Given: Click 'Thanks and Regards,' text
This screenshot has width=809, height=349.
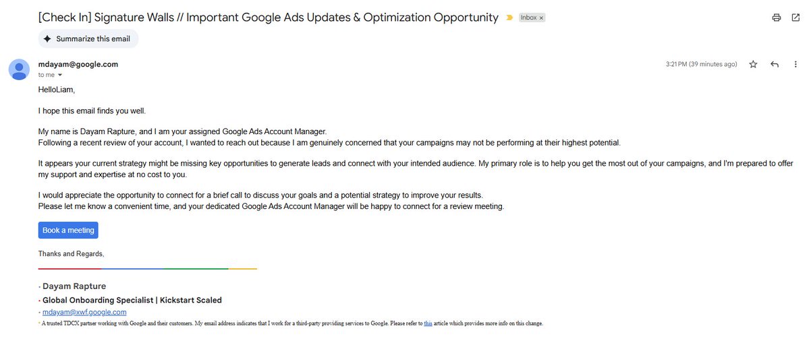Looking at the screenshot, I should coord(72,253).
